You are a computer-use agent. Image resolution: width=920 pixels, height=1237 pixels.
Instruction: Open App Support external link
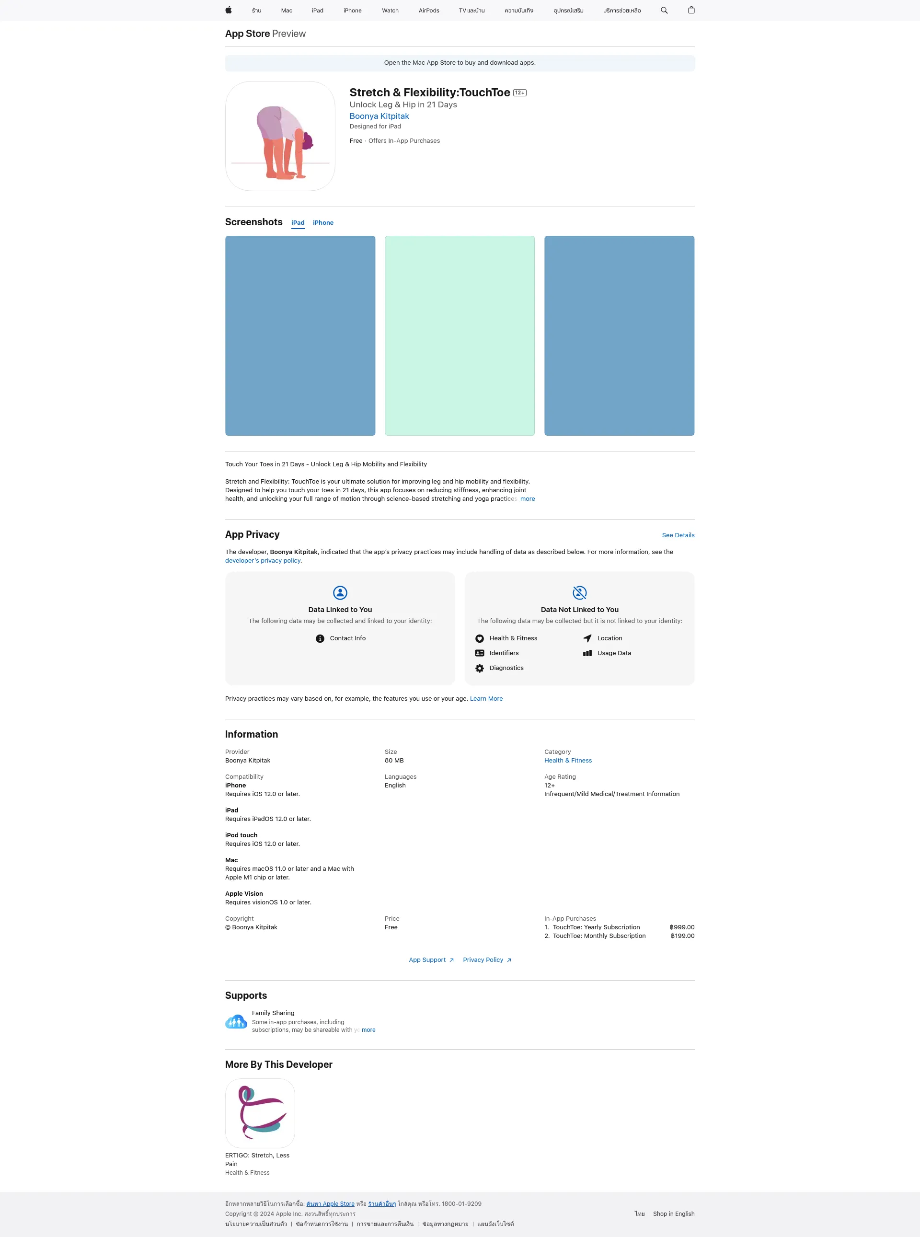429,960
